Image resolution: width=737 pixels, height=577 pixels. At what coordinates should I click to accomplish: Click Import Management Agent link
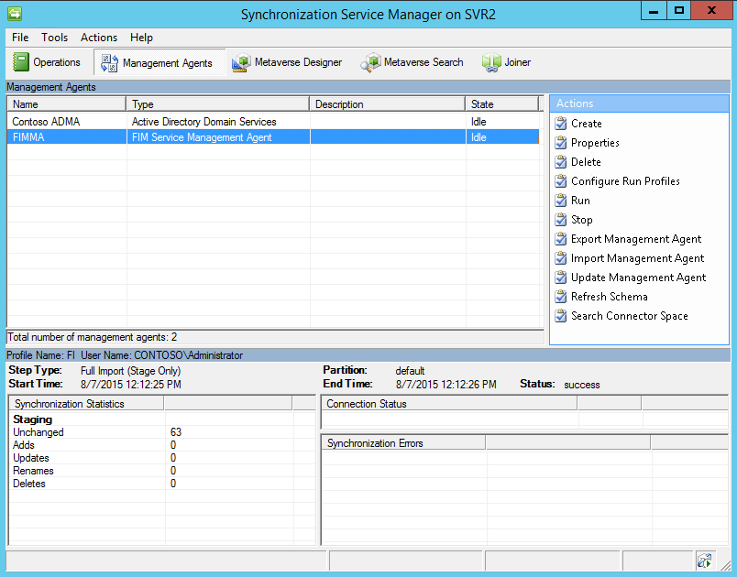click(637, 258)
